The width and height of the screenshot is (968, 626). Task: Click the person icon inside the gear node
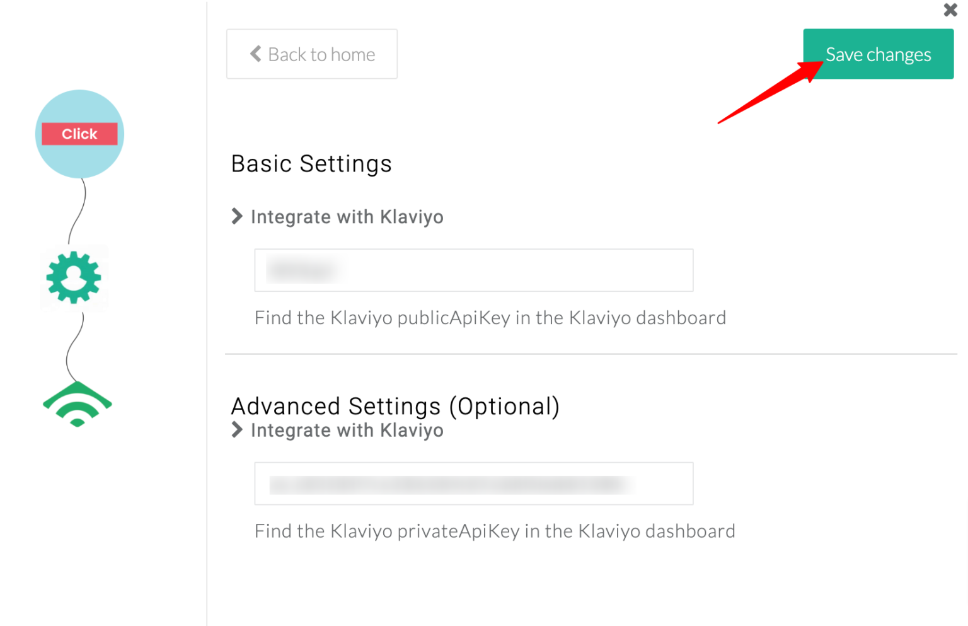(x=72, y=277)
